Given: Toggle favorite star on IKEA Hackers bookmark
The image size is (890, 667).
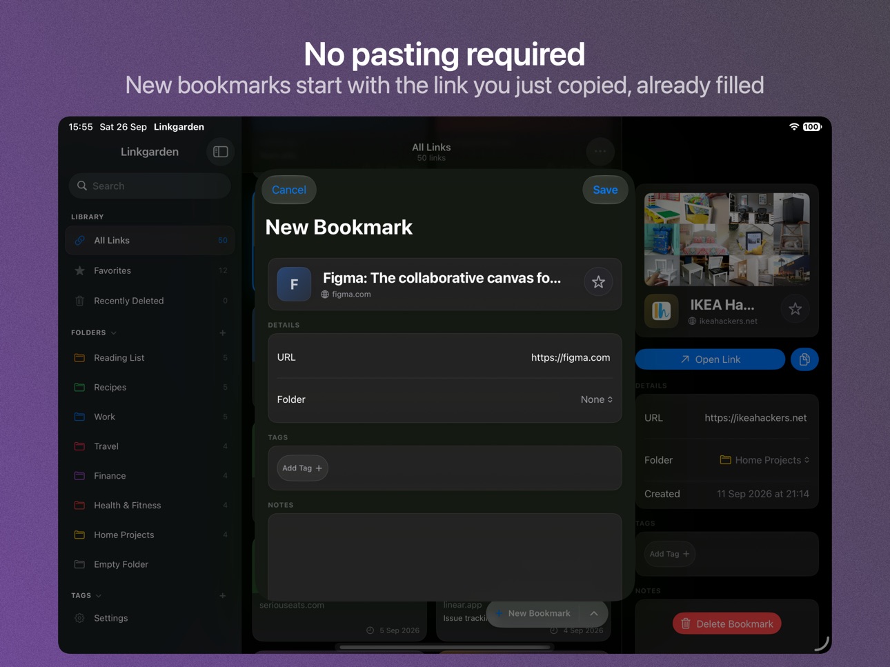Looking at the screenshot, I should 795,309.
